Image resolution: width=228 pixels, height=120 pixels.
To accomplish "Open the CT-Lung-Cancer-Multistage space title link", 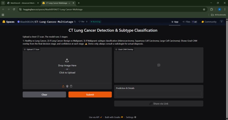I will pyautogui.click(x=54, y=22).
